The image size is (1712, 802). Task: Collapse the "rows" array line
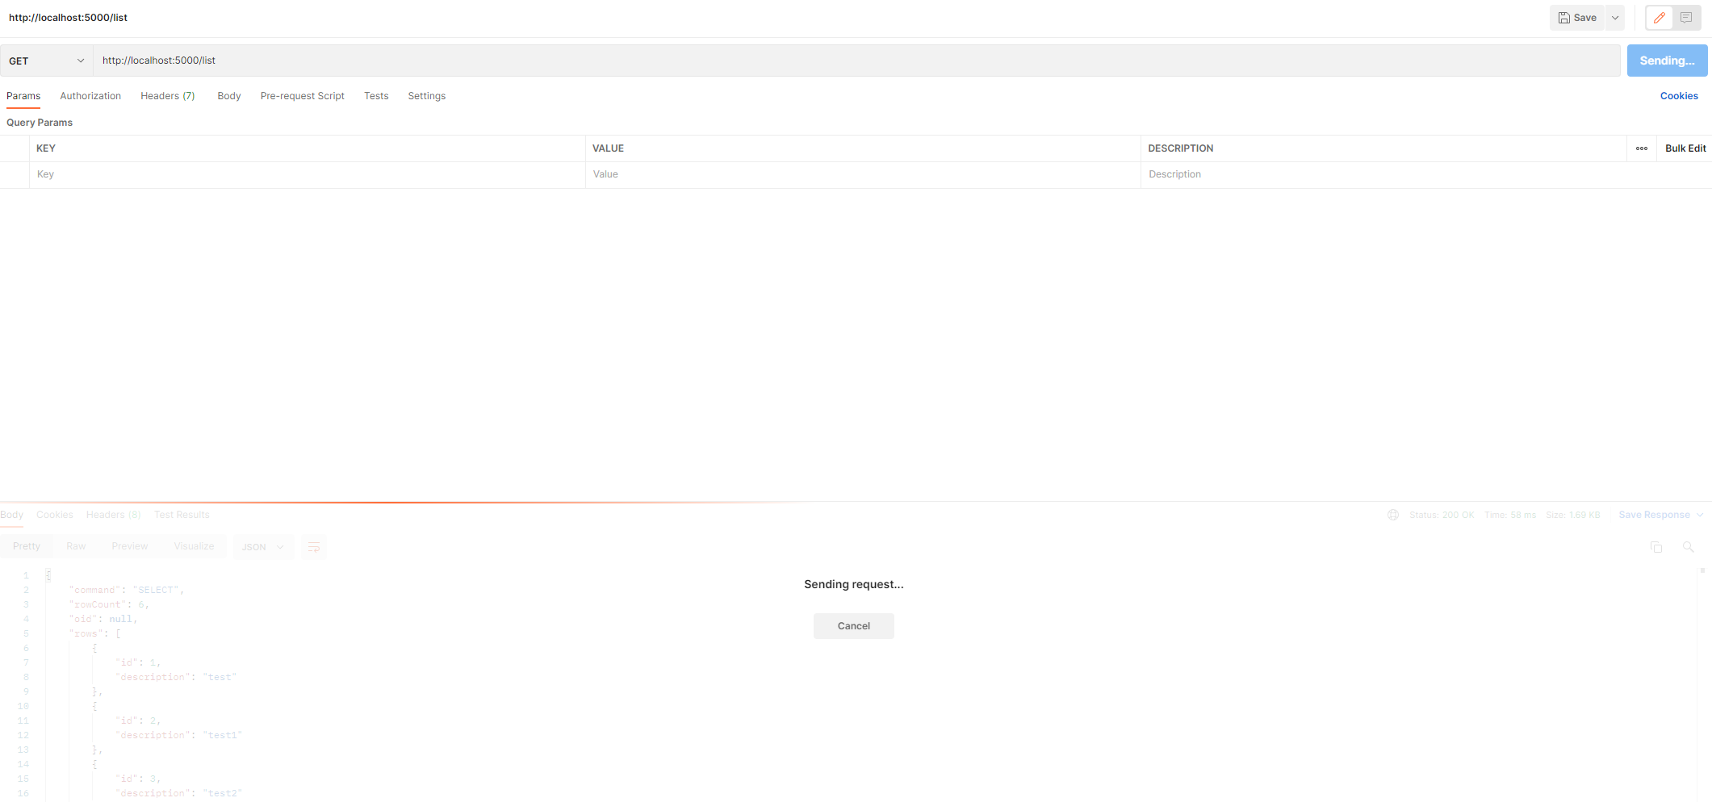point(95,633)
